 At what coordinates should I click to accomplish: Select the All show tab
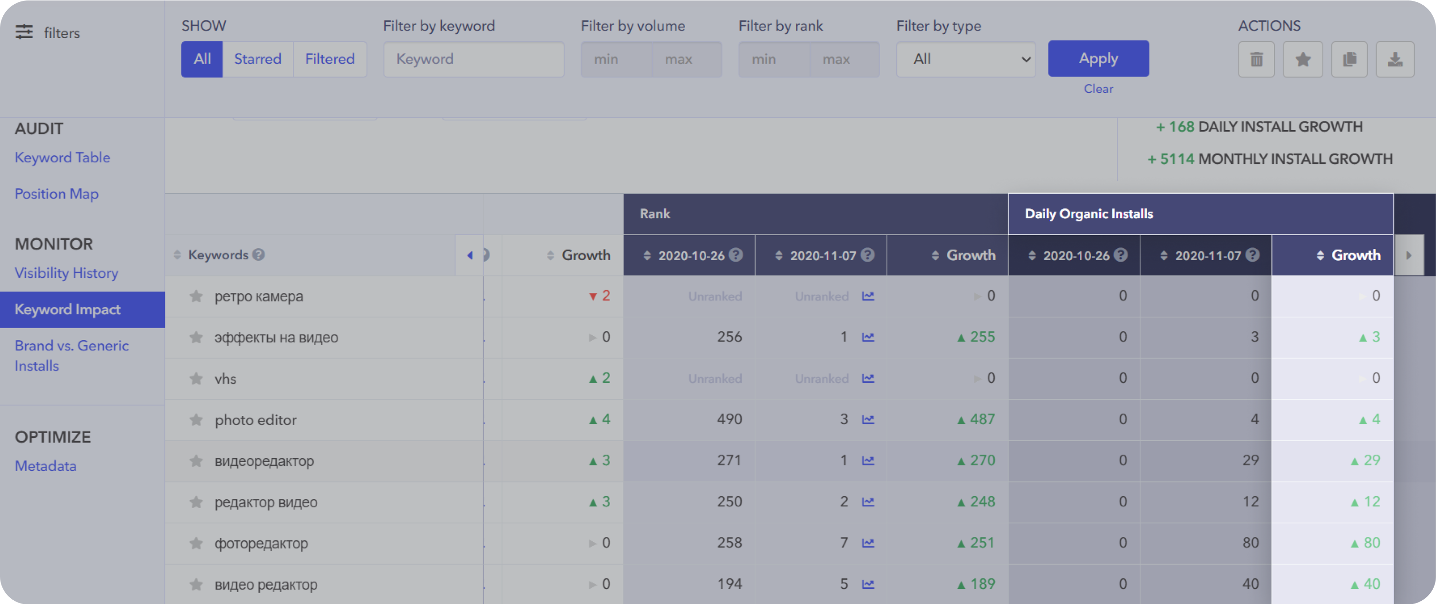point(202,59)
